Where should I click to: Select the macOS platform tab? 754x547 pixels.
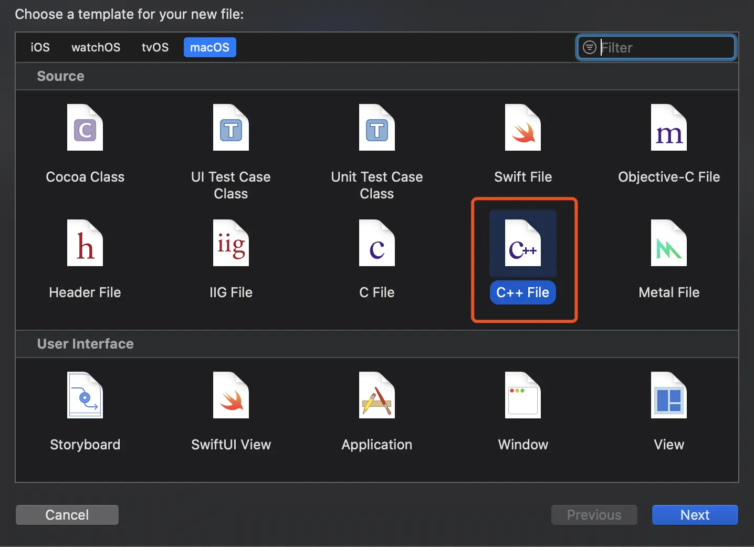click(x=210, y=47)
